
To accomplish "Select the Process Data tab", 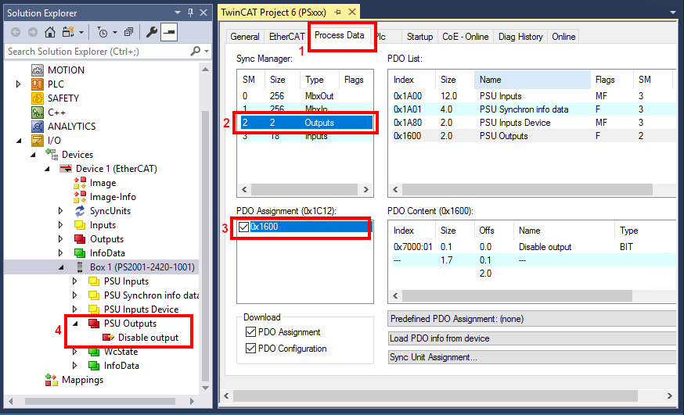I will coord(340,35).
